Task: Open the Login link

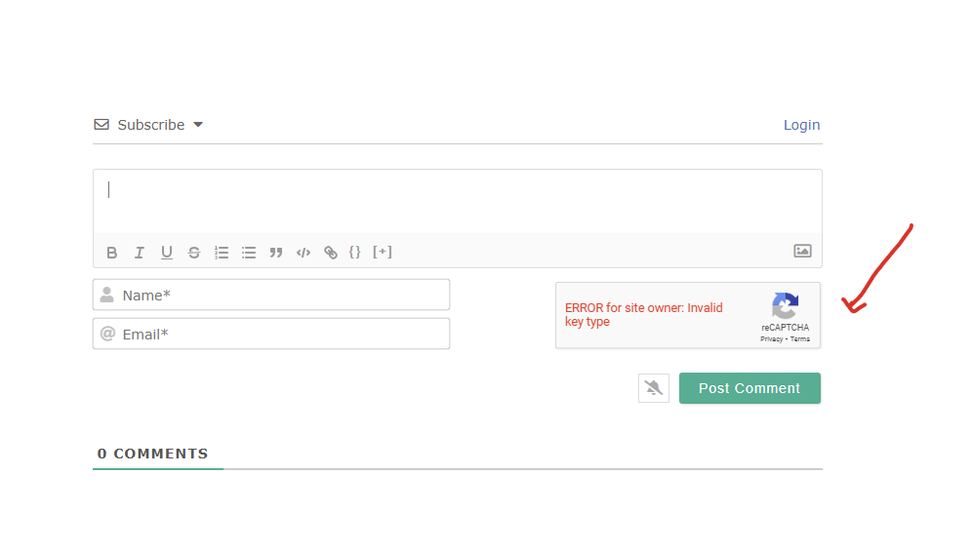Action: tap(801, 125)
